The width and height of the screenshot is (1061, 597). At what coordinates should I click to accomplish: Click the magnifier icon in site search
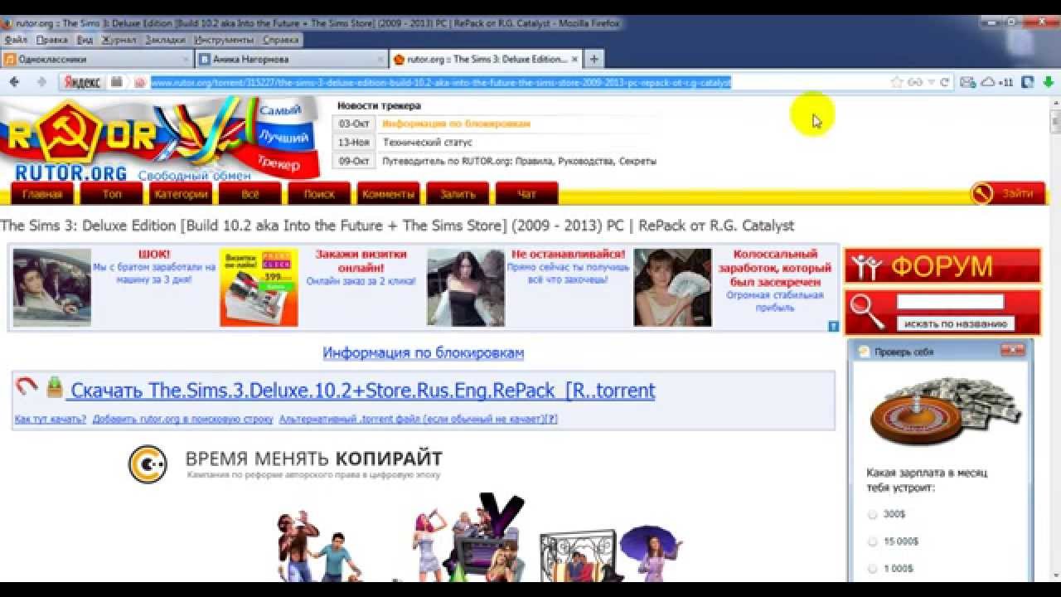(x=867, y=312)
